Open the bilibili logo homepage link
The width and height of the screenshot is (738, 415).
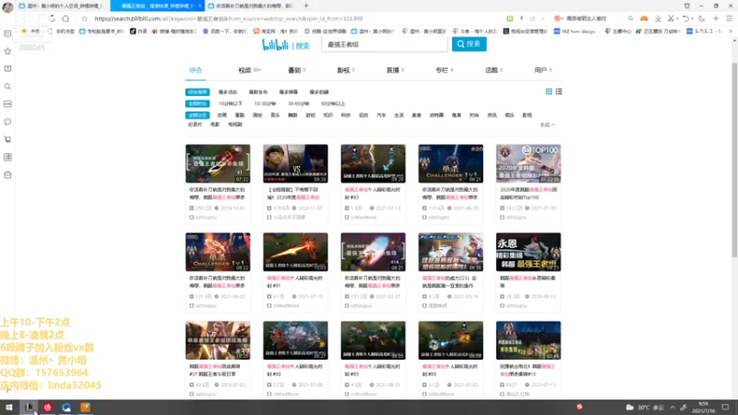[x=275, y=44]
